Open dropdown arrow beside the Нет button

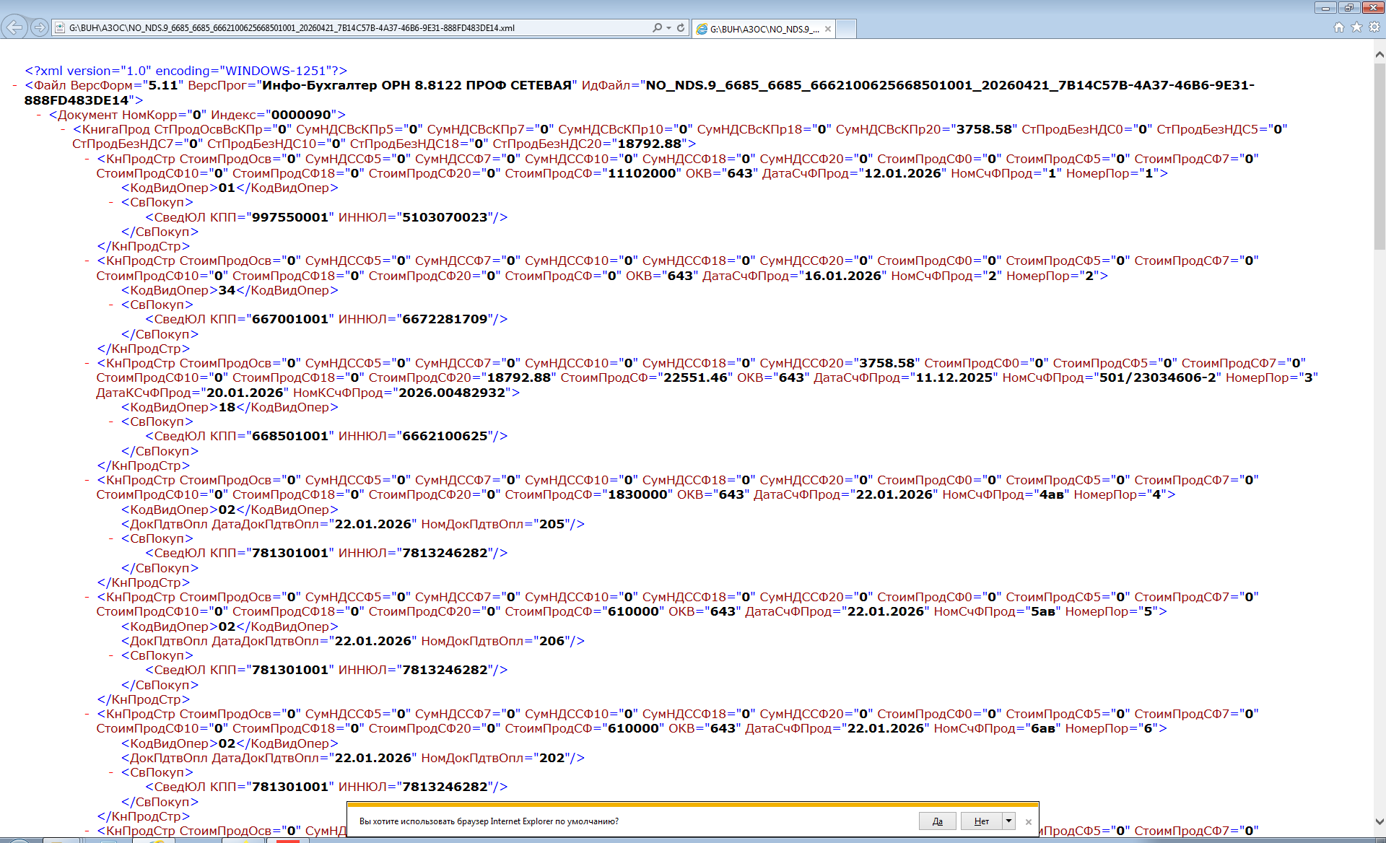point(1008,821)
